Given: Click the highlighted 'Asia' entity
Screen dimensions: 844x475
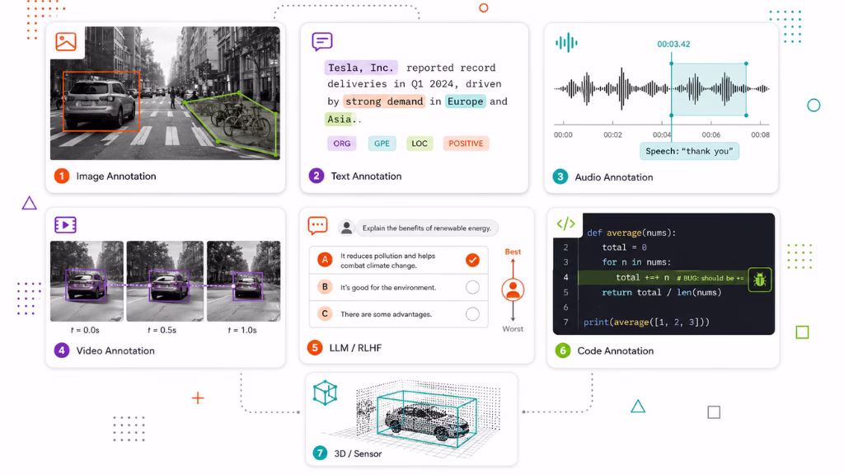Looking at the screenshot, I should [340, 119].
